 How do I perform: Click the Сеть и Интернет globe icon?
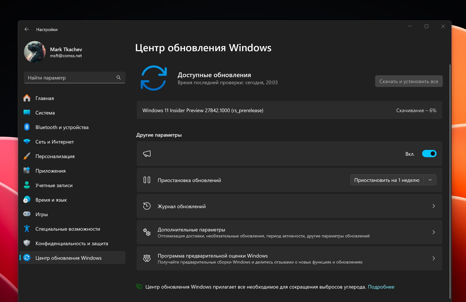click(27, 142)
